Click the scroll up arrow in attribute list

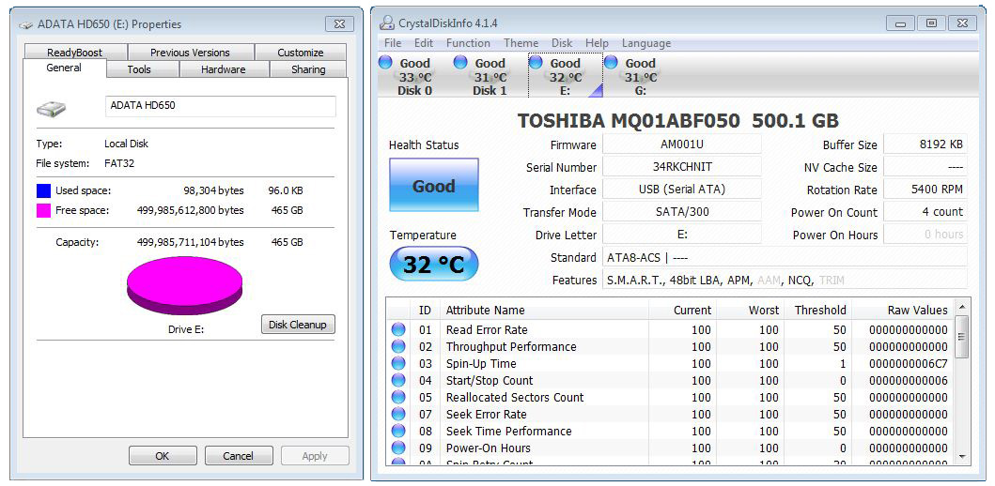click(x=962, y=308)
